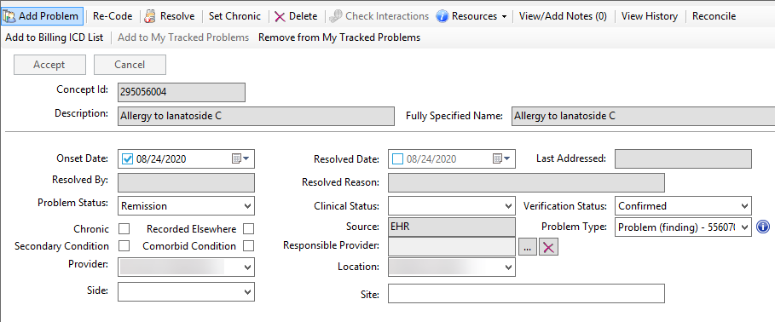Open the Onset Date calendar picker
Screen dimensions: 775x322
(x=241, y=158)
